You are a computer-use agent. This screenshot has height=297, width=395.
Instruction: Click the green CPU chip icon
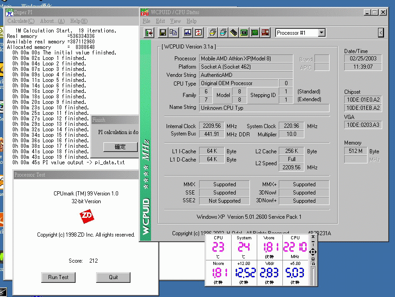pyautogui.click(x=244, y=33)
